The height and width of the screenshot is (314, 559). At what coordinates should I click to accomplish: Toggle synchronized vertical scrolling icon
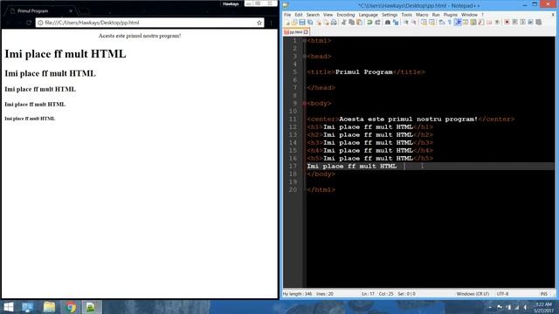click(x=424, y=23)
